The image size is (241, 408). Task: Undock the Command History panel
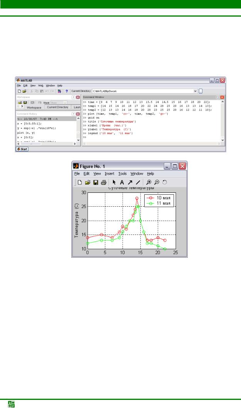coord(74,114)
